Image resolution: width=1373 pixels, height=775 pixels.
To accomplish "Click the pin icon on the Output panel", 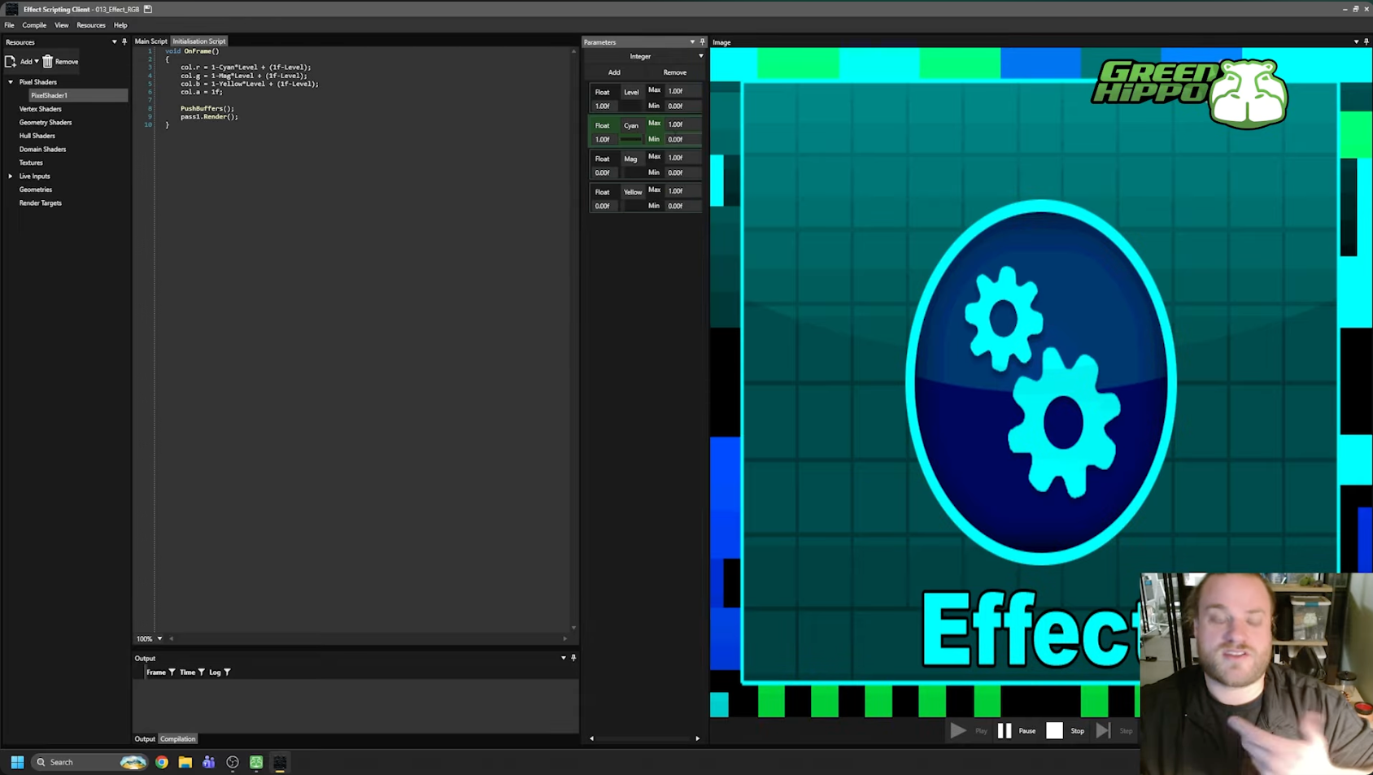I will pos(573,657).
